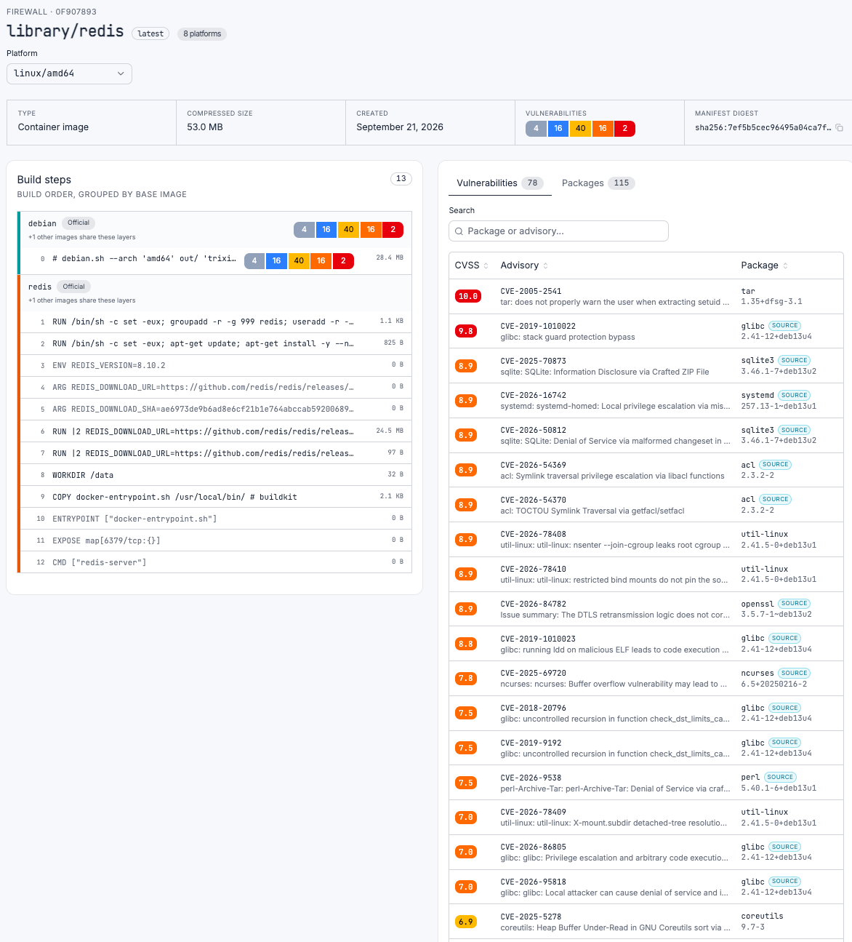Switch to the Vulnerabilities tab
This screenshot has height=942, width=852.
point(499,183)
